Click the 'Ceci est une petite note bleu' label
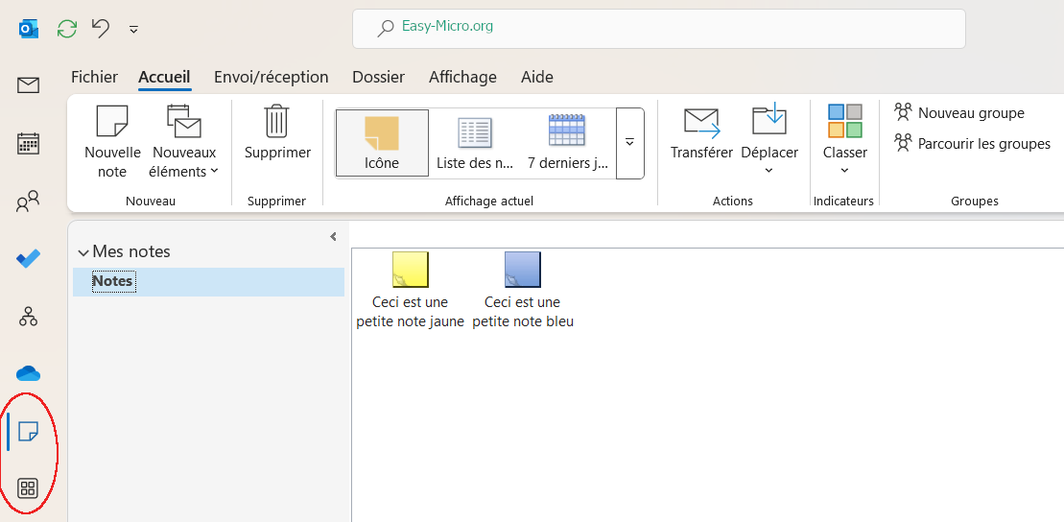Screen dimensions: 1064x522 [x=523, y=312]
